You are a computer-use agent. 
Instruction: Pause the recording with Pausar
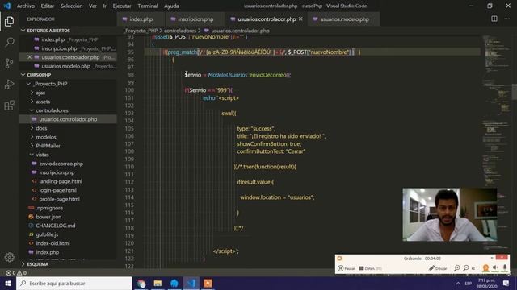point(347,268)
